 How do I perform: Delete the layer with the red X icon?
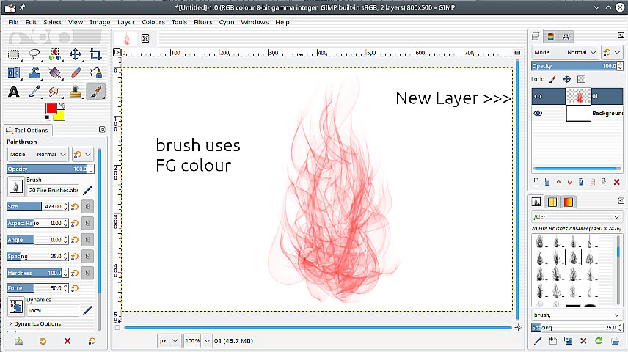[617, 182]
